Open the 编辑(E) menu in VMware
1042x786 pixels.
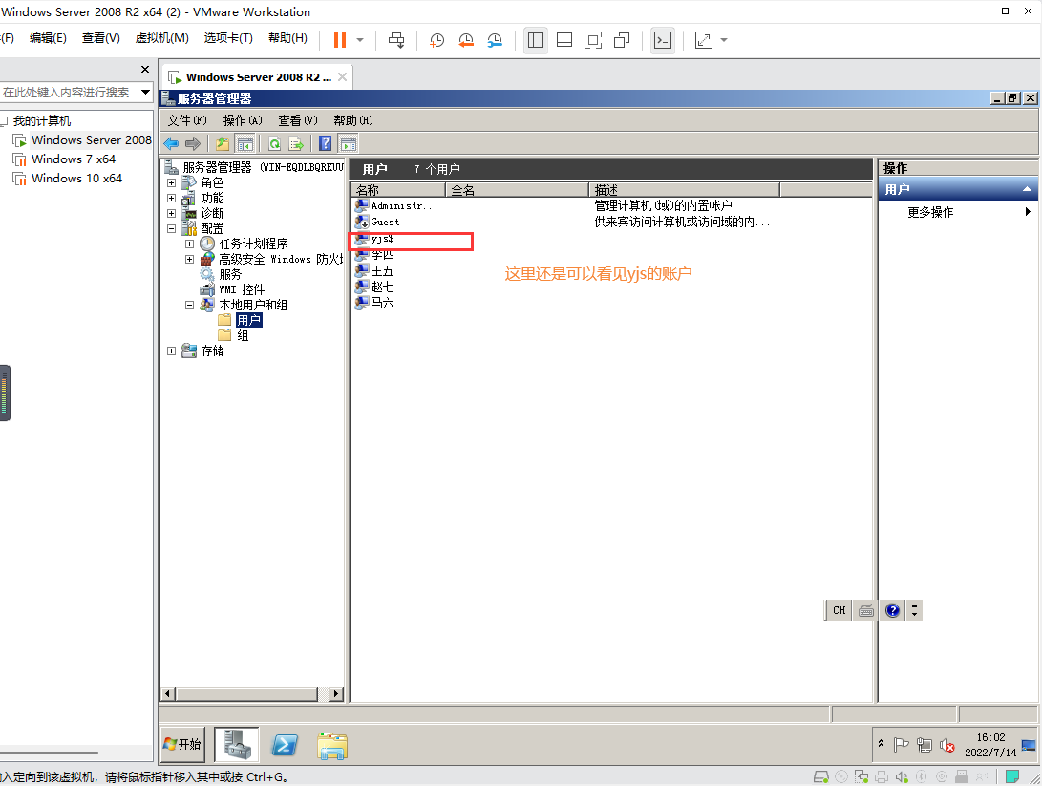pos(48,38)
